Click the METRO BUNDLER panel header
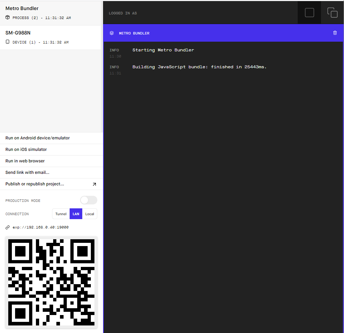The image size is (344, 333). (223, 33)
